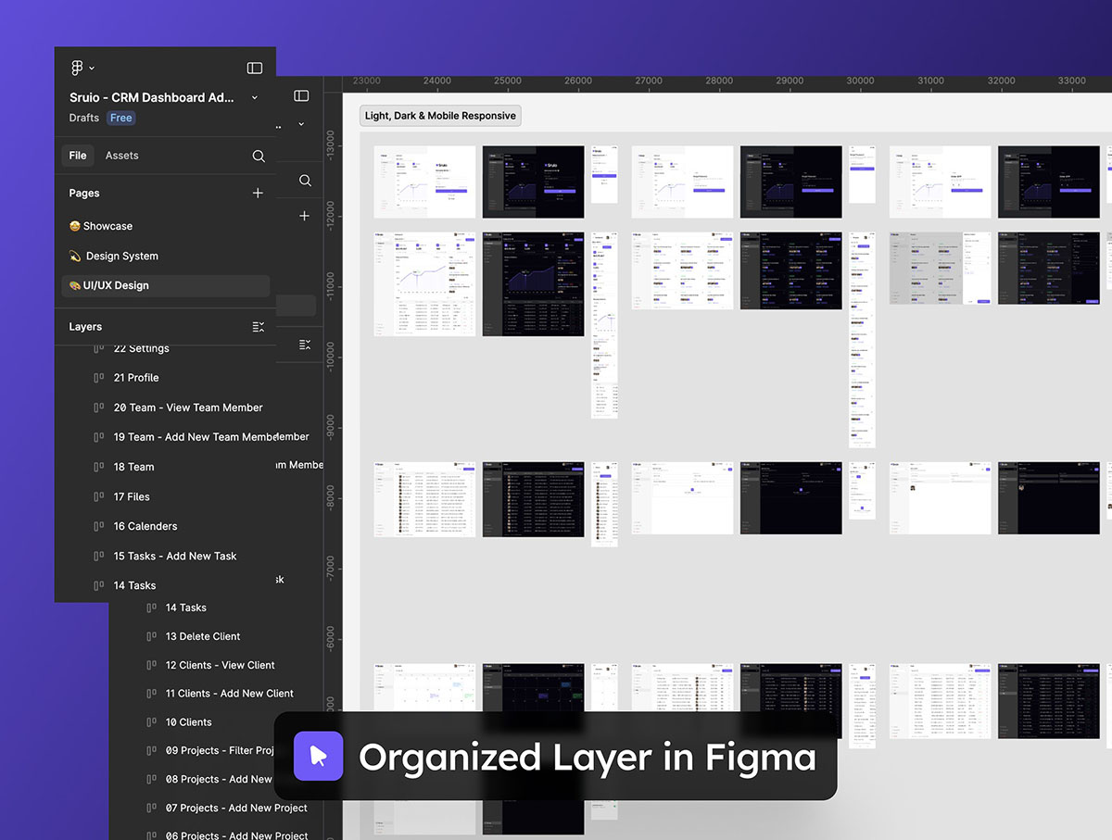Open the Showcase page
Image resolution: width=1112 pixels, height=840 pixels.
[x=101, y=226]
